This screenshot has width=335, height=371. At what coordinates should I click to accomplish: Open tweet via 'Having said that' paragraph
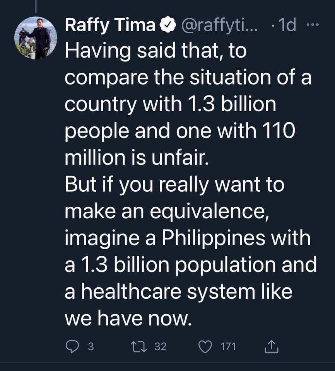[188, 104]
